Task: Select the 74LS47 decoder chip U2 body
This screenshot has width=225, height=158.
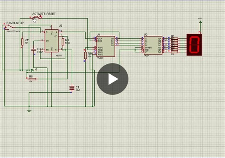Action: 153,45
